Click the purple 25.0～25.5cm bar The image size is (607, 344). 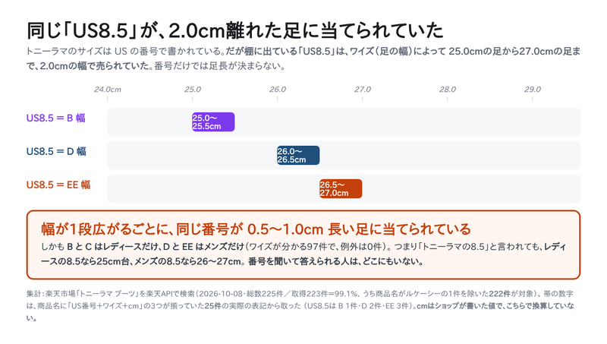click(x=213, y=122)
